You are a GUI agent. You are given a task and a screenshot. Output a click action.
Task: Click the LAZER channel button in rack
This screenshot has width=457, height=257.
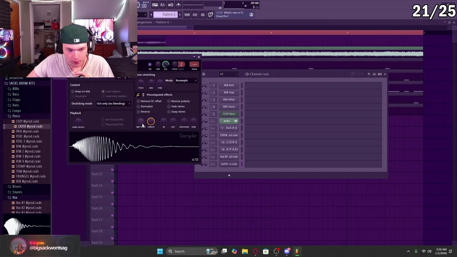(229, 164)
